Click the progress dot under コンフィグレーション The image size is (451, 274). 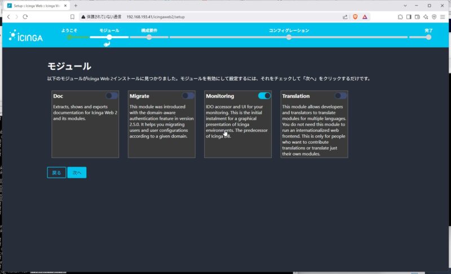[289, 37]
